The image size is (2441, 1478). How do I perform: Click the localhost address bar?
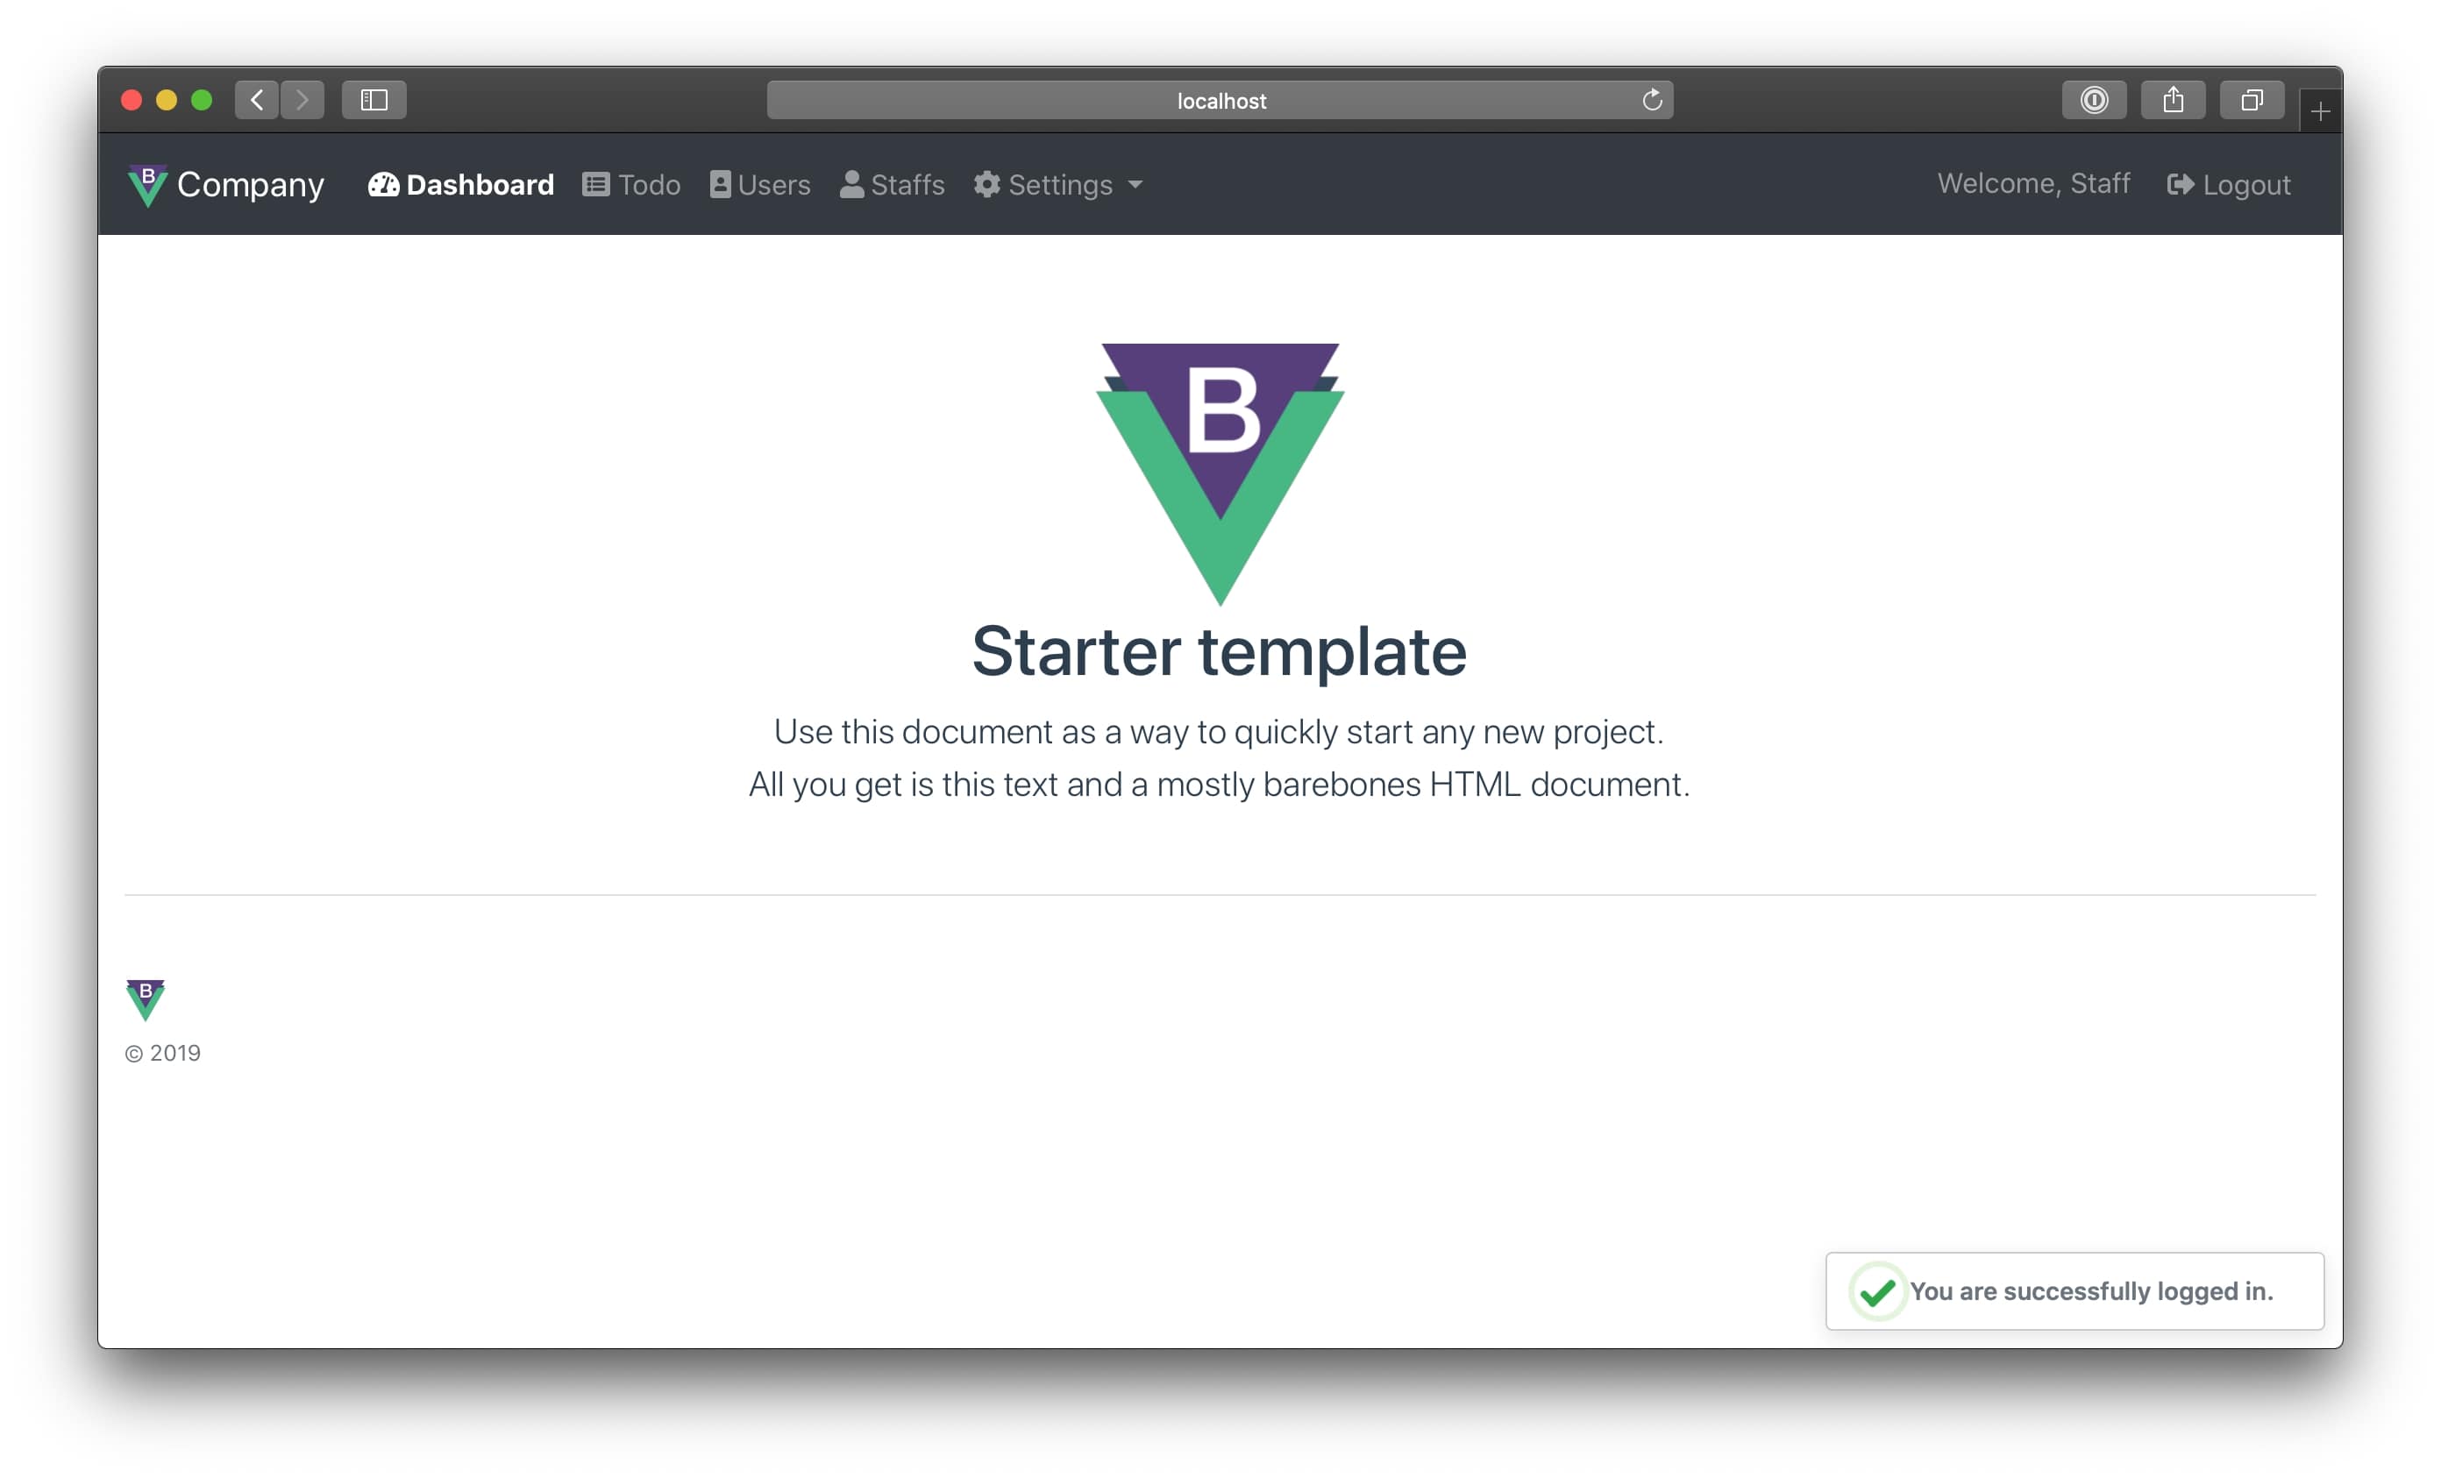pos(1220,100)
